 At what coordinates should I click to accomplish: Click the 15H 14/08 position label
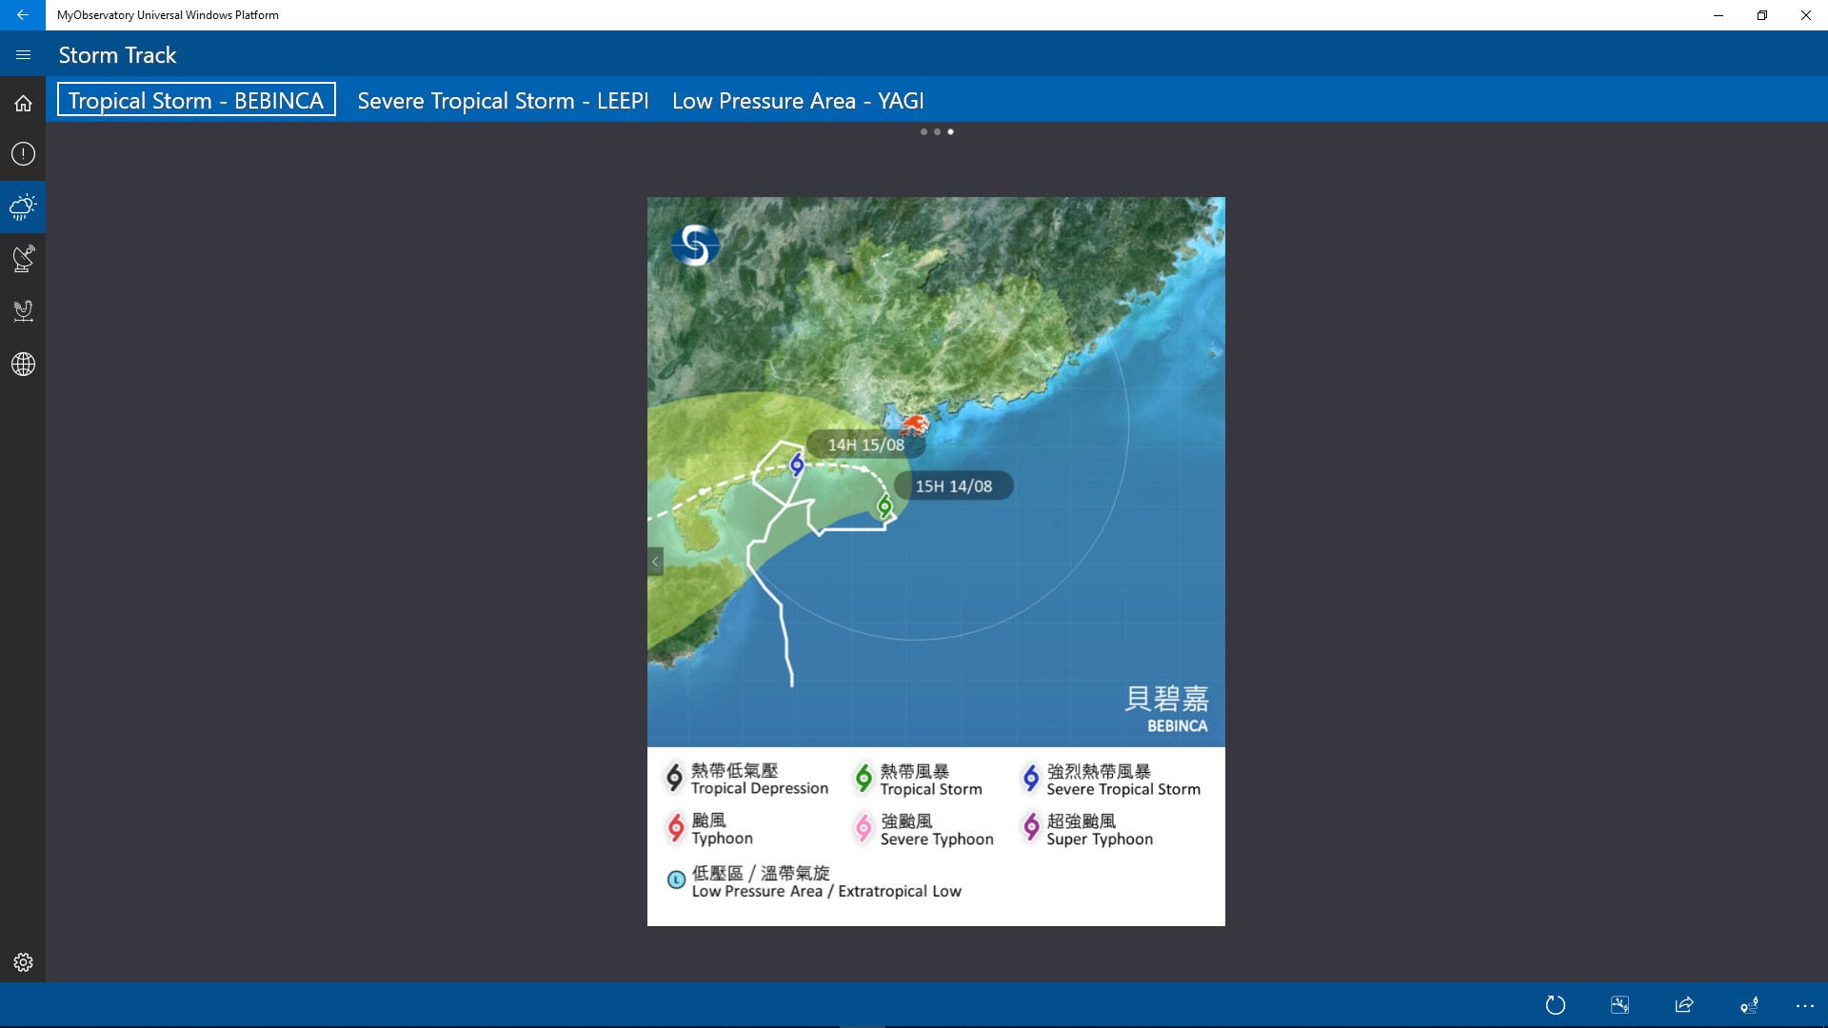click(x=953, y=486)
